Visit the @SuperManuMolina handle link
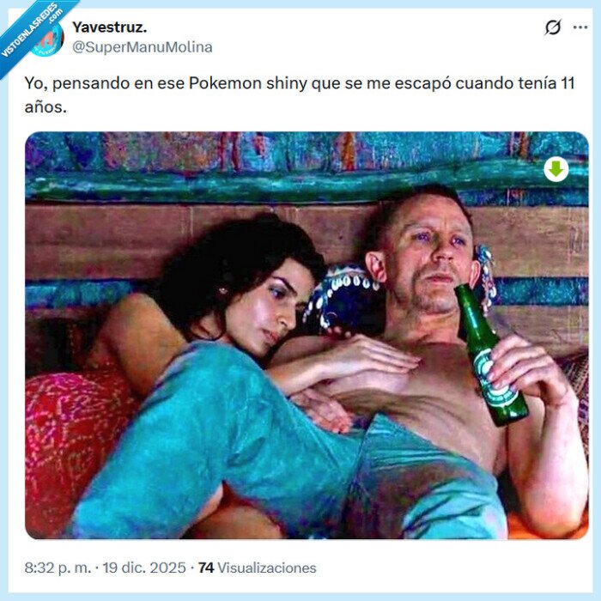Image resolution: width=601 pixels, height=601 pixels. click(x=143, y=47)
